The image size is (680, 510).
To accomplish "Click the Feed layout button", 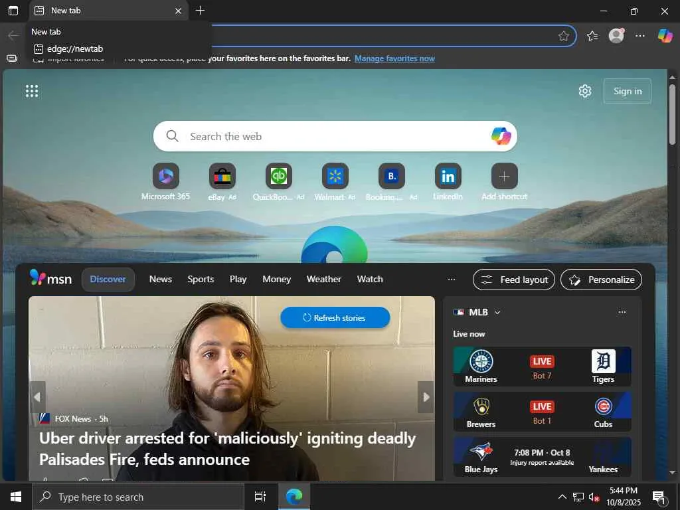I will pos(514,280).
